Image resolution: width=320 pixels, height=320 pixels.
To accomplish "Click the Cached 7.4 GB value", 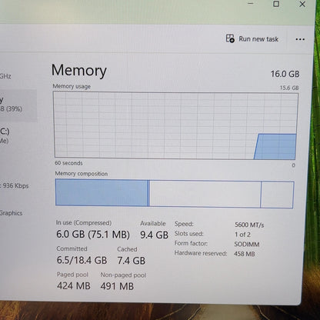I will pyautogui.click(x=132, y=261).
